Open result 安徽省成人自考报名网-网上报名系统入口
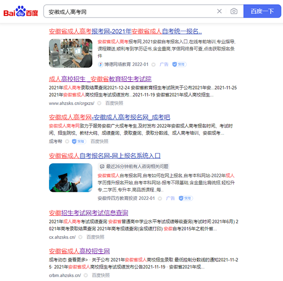The height and width of the screenshot is (281, 283). point(105,156)
